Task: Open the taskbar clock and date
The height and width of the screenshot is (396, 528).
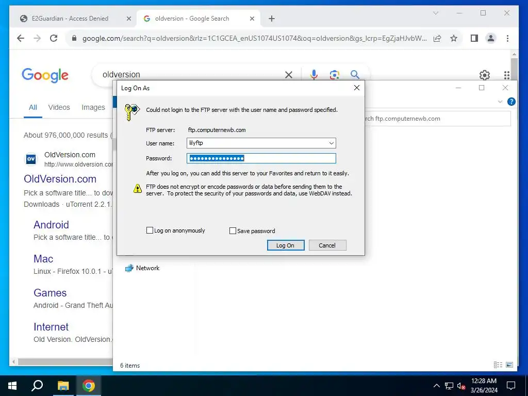Action: 484,386
